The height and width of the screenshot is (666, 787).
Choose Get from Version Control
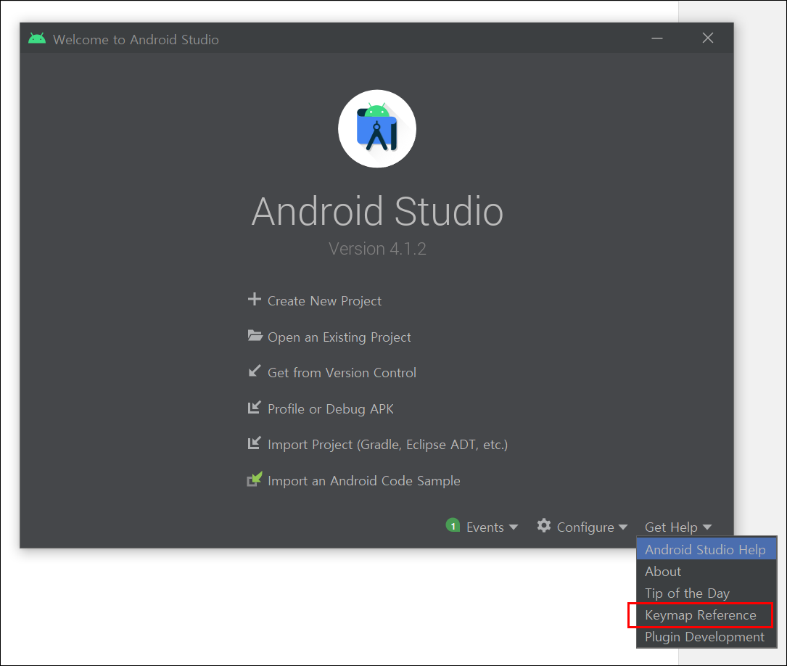(x=342, y=373)
